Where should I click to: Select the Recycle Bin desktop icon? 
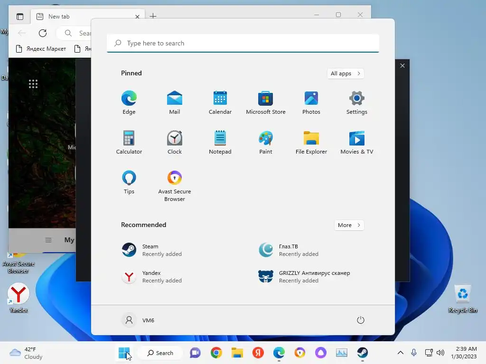pyautogui.click(x=462, y=299)
